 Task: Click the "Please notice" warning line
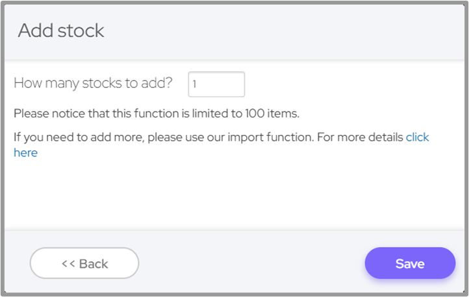(156, 113)
